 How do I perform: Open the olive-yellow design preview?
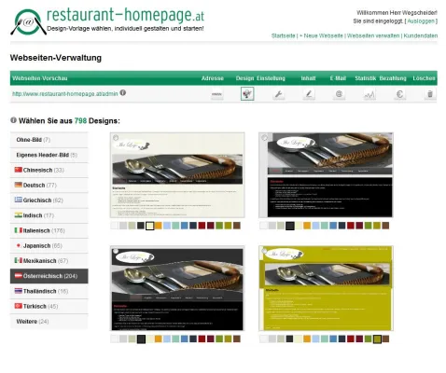[326, 288]
